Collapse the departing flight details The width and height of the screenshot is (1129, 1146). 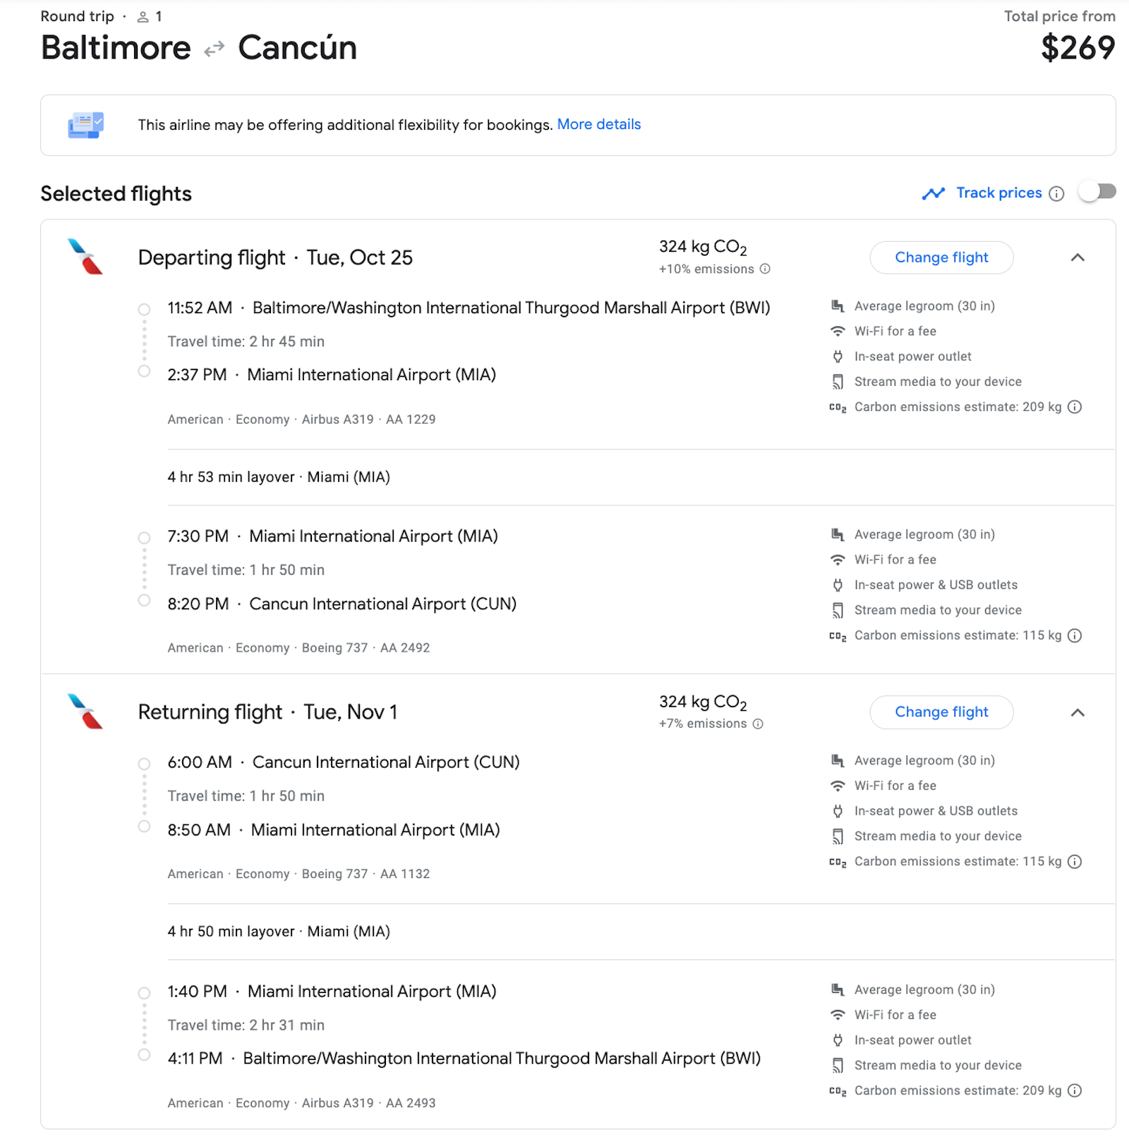pos(1079,257)
